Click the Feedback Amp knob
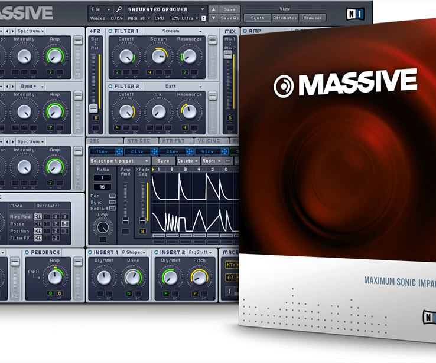The width and height of the screenshot is (436, 363). (55, 278)
